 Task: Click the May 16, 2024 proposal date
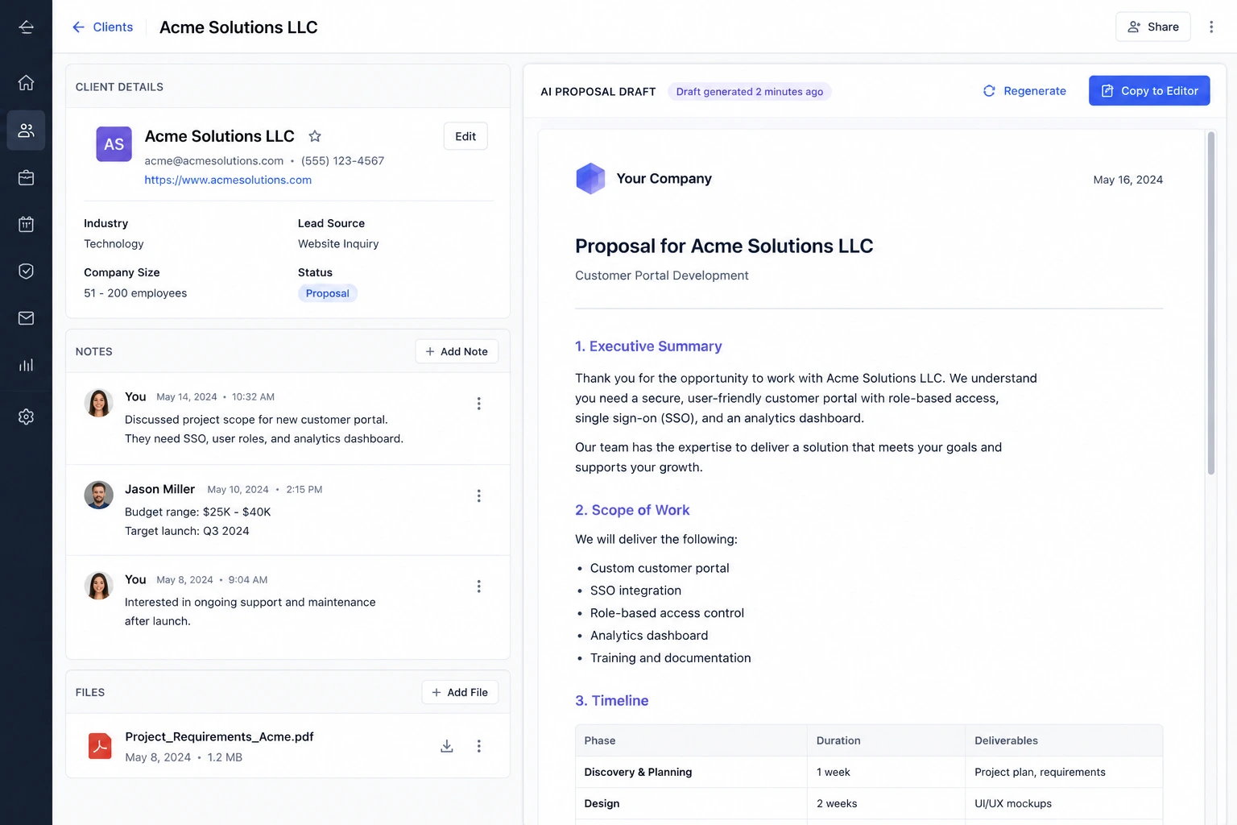coord(1127,180)
